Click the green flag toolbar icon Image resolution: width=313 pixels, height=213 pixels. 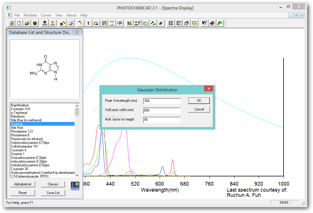click(x=220, y=23)
